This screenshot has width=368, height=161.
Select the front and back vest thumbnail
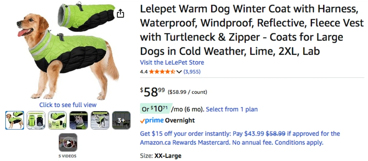pos(36,120)
